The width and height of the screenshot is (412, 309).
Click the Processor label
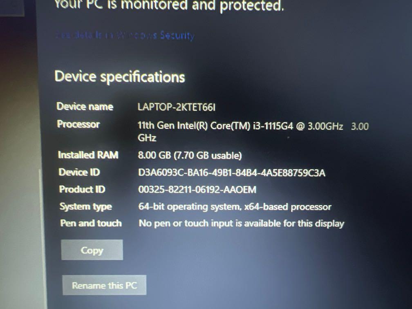tap(78, 124)
